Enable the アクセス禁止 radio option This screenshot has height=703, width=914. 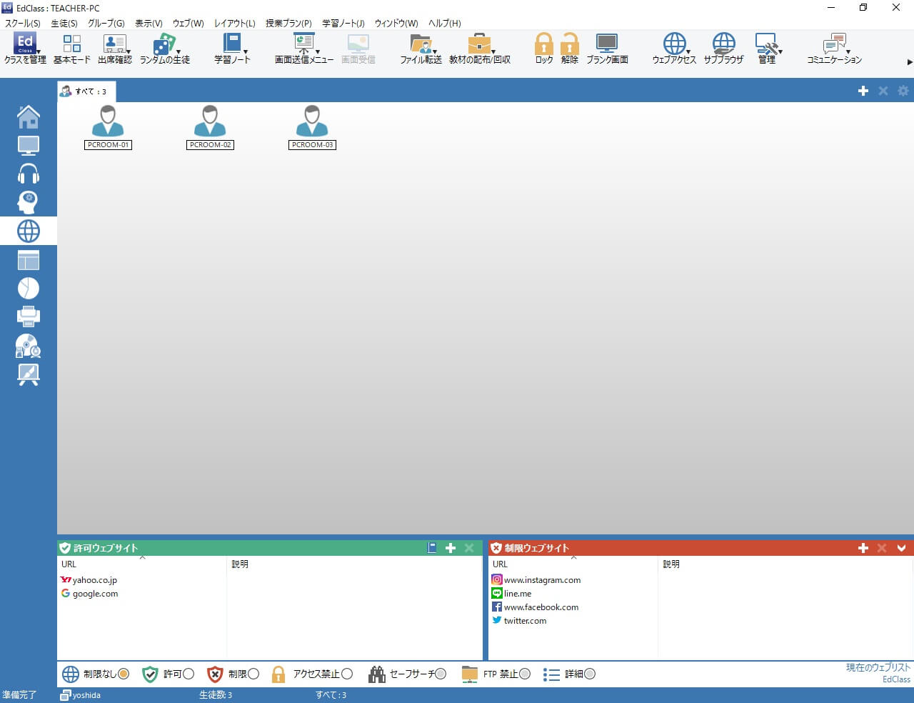(x=347, y=674)
